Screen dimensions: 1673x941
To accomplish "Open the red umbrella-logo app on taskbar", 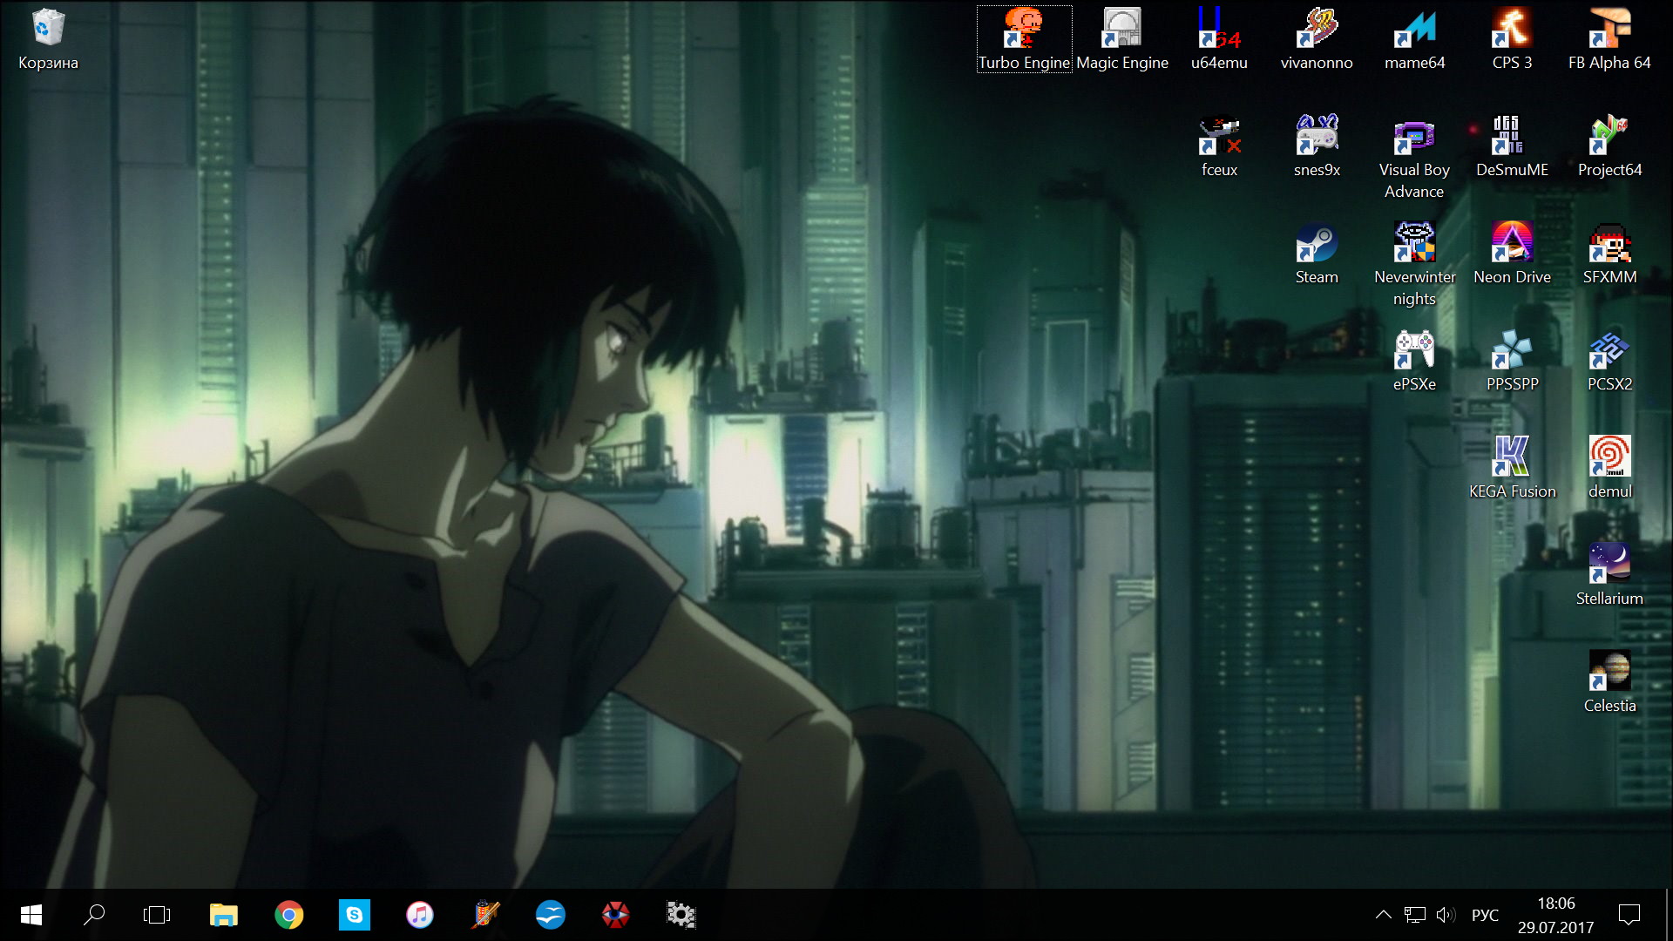I will (616, 915).
